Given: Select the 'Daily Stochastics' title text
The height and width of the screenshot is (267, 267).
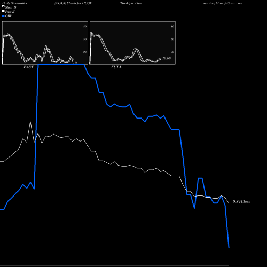Looking at the screenshot, I should [14, 3].
